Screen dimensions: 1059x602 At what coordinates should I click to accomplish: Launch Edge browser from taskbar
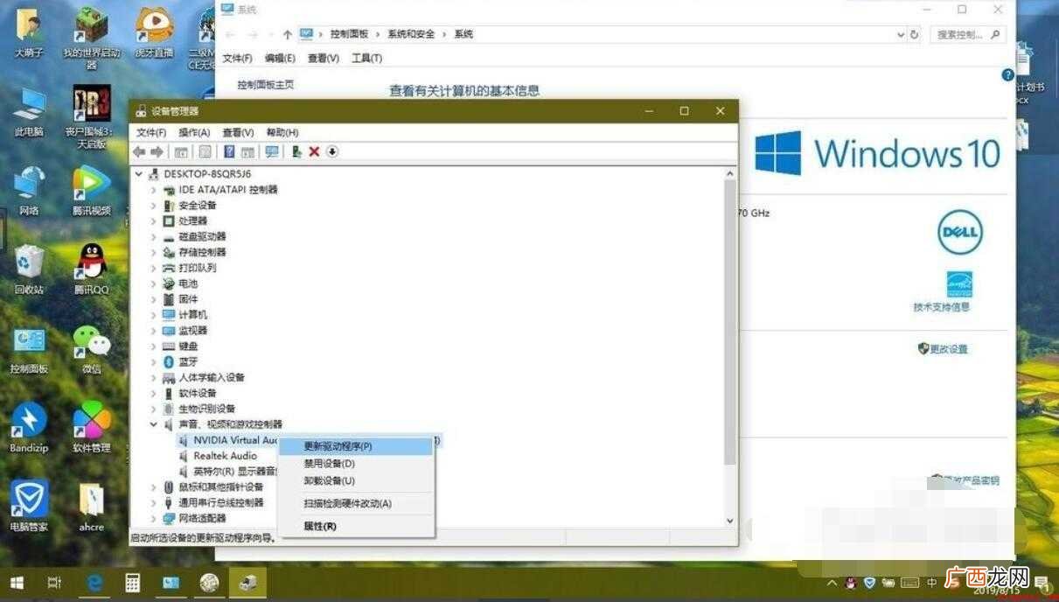tap(94, 583)
